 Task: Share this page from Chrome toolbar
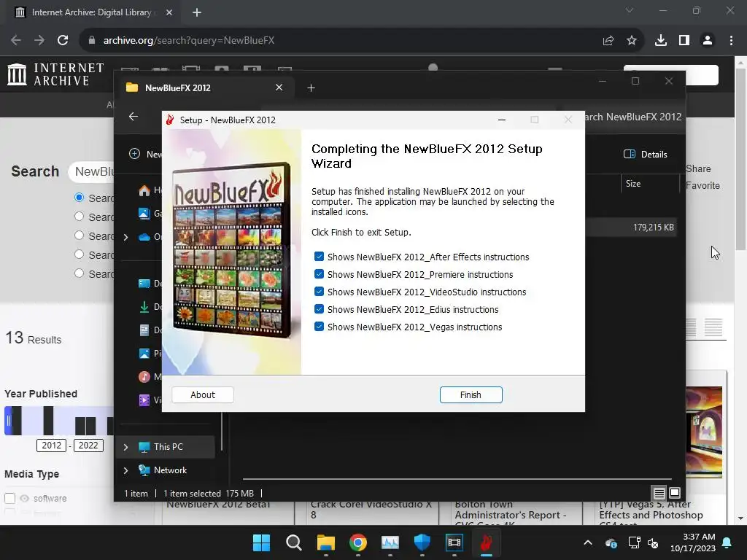tap(608, 41)
